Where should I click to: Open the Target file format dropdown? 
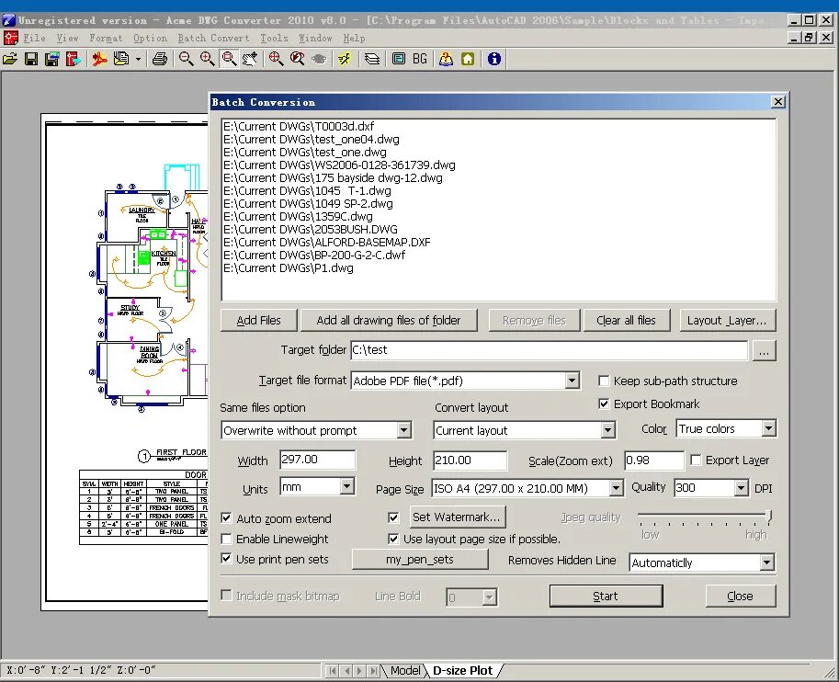coord(572,381)
